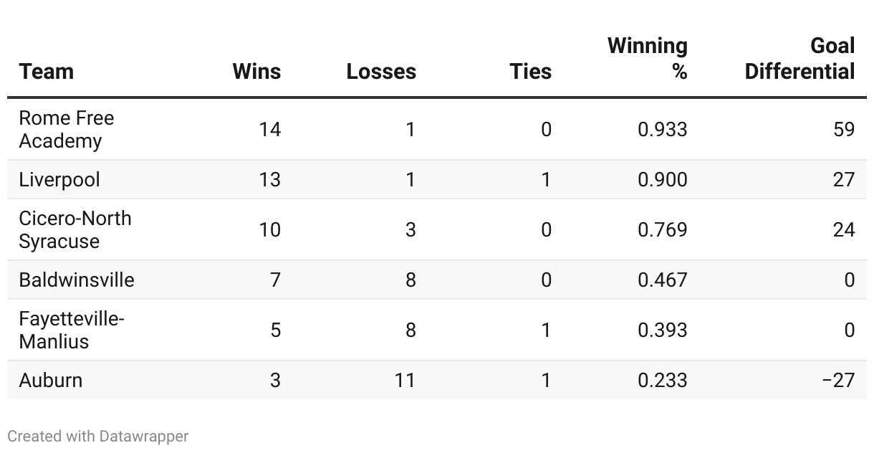
Task: Click the Goal Differential column header
Action: click(x=800, y=59)
